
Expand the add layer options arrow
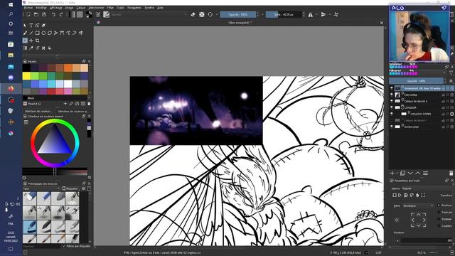[x=397, y=174]
